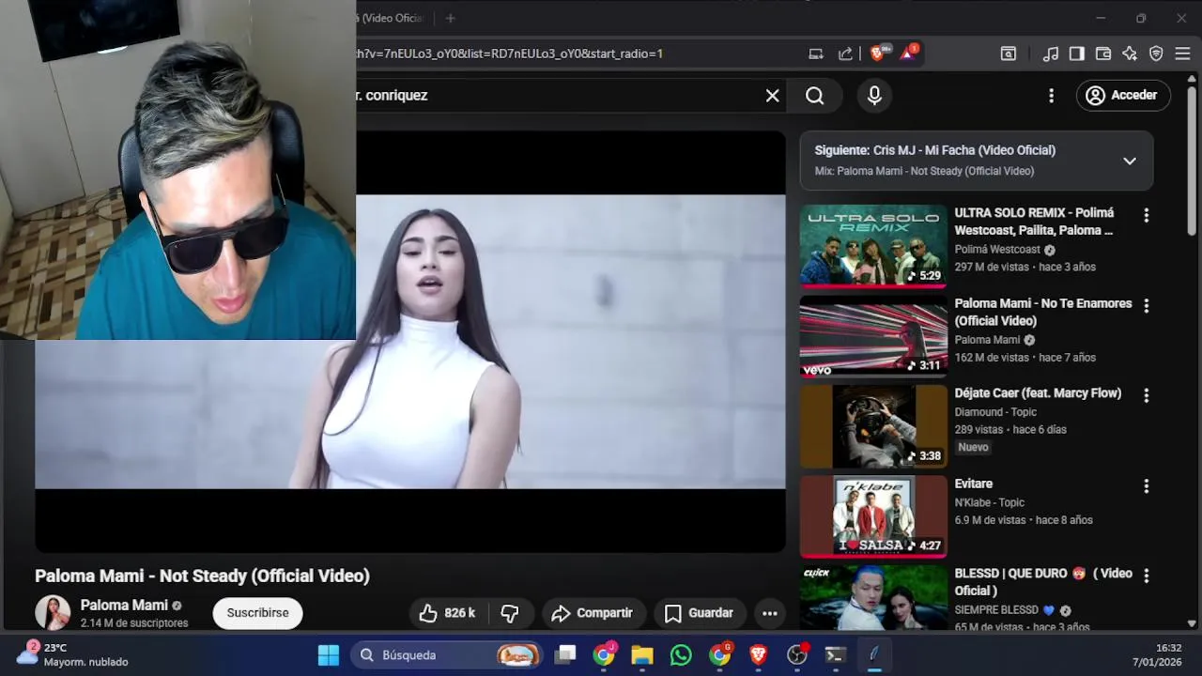
Task: Click the browser address bar URL
Action: click(509, 54)
